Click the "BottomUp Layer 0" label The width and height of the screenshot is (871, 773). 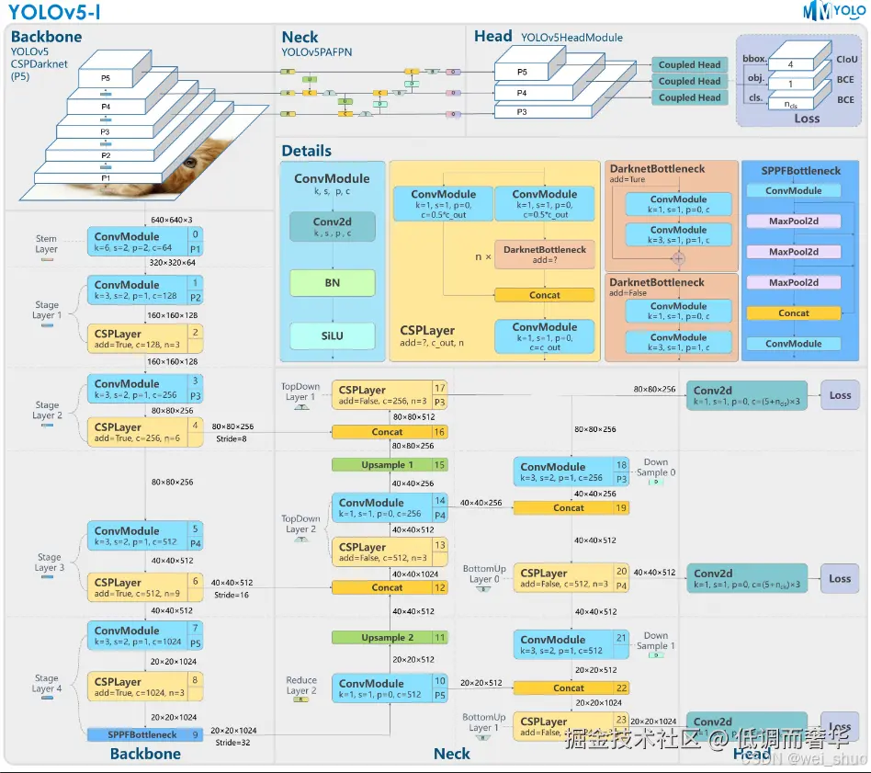coord(484,574)
